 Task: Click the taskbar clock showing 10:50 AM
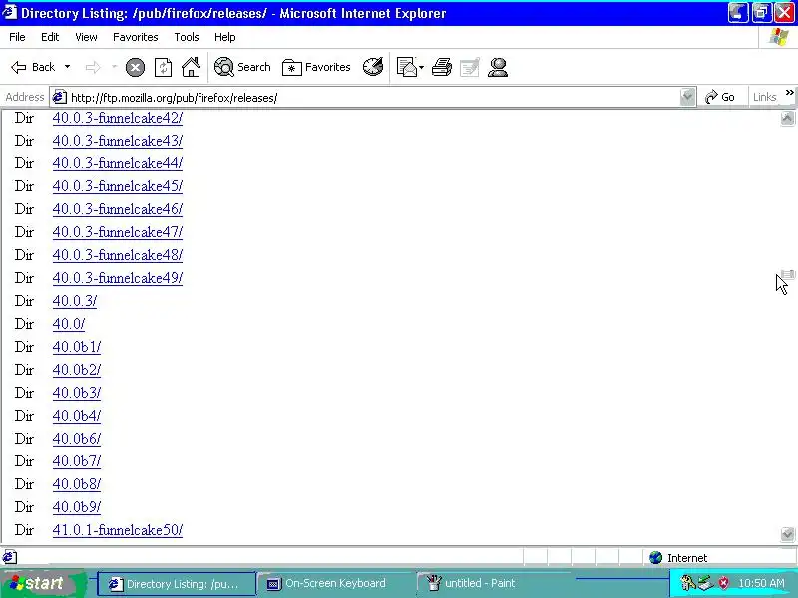(x=761, y=583)
